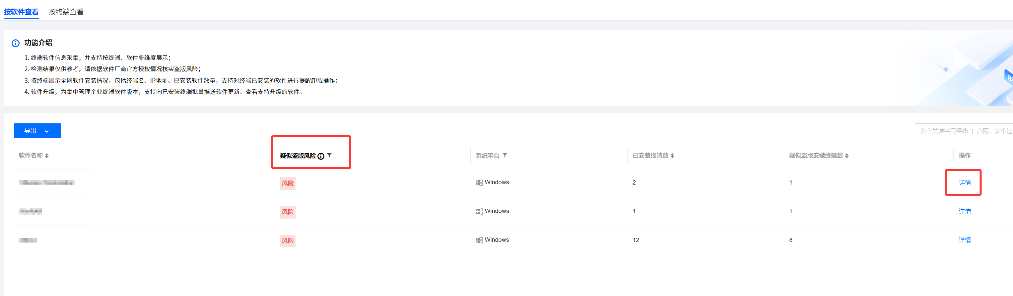Click the blurred software name in second row
The height and width of the screenshot is (296, 1013).
(x=30, y=211)
